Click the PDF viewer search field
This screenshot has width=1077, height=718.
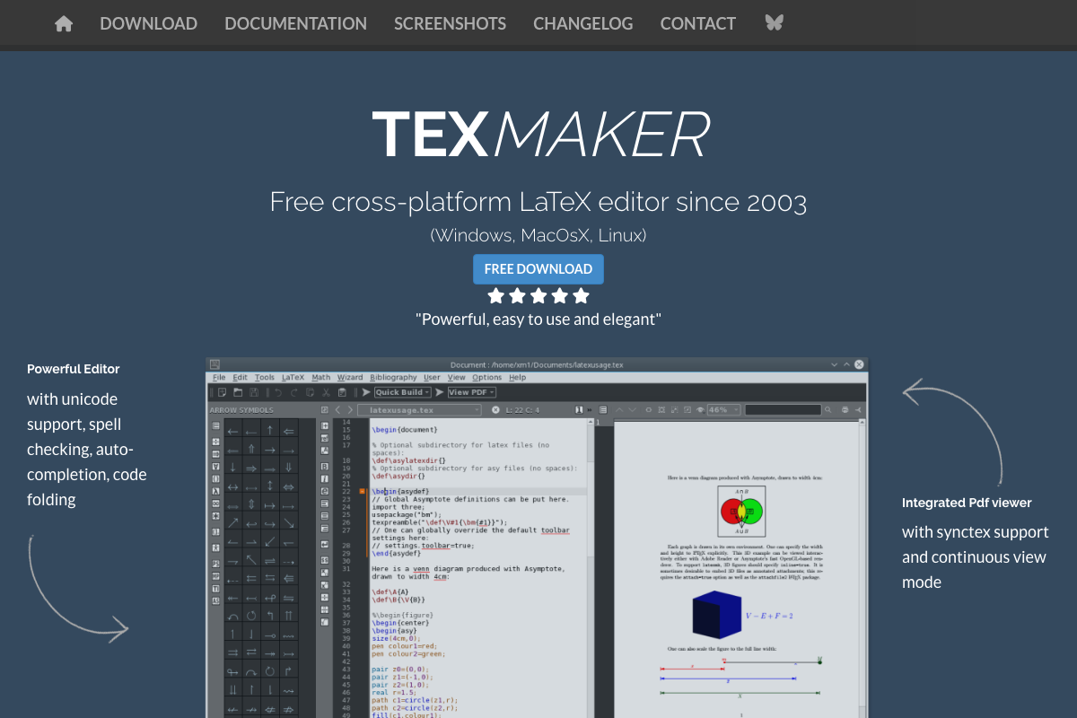pyautogui.click(x=784, y=410)
